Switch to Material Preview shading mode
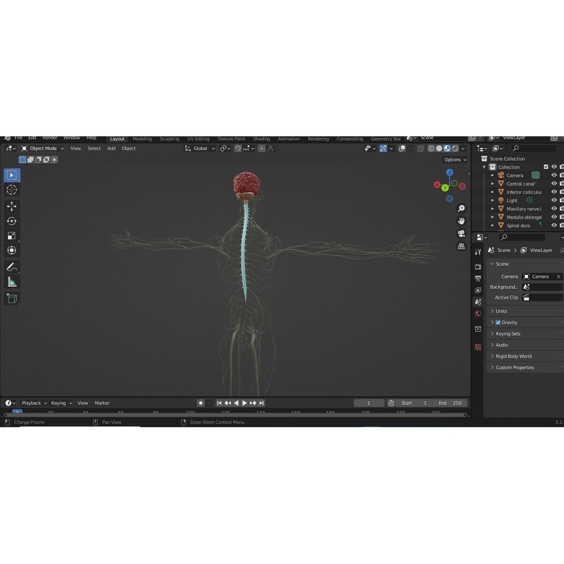 446,148
